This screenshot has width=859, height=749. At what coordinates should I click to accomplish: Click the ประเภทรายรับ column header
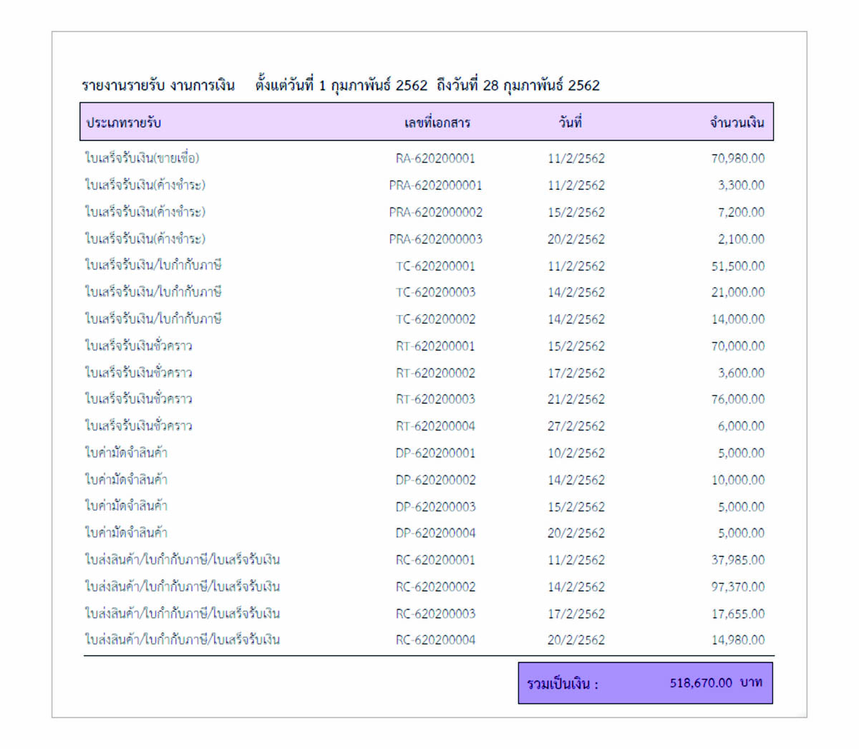pos(124,122)
